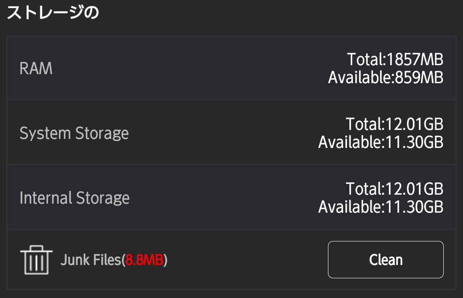Tap the word "Junk" beside the trash icon
This screenshot has height=298, width=463.
(x=75, y=260)
